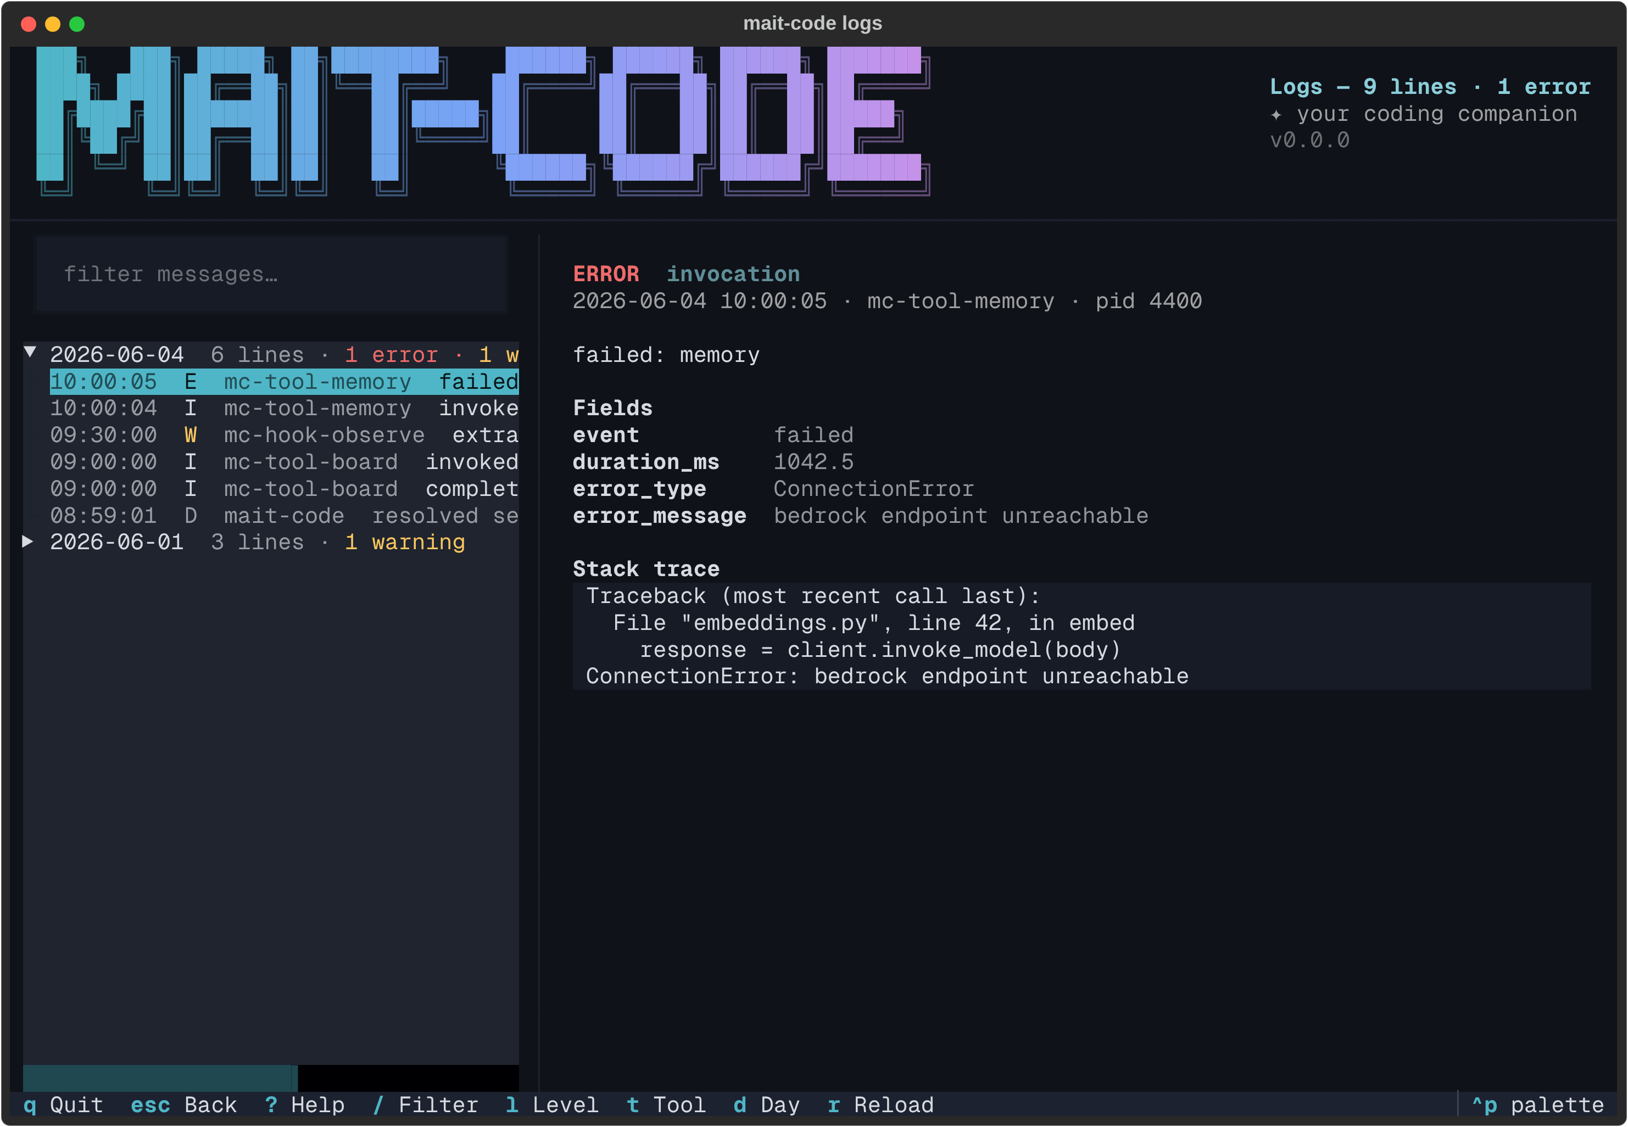Click the q Quit footer shortcut
1628x1127 pixels.
(x=64, y=1105)
